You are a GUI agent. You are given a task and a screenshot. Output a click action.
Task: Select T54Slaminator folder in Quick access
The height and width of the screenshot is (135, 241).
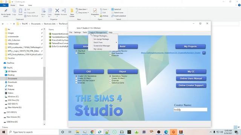click(13, 44)
